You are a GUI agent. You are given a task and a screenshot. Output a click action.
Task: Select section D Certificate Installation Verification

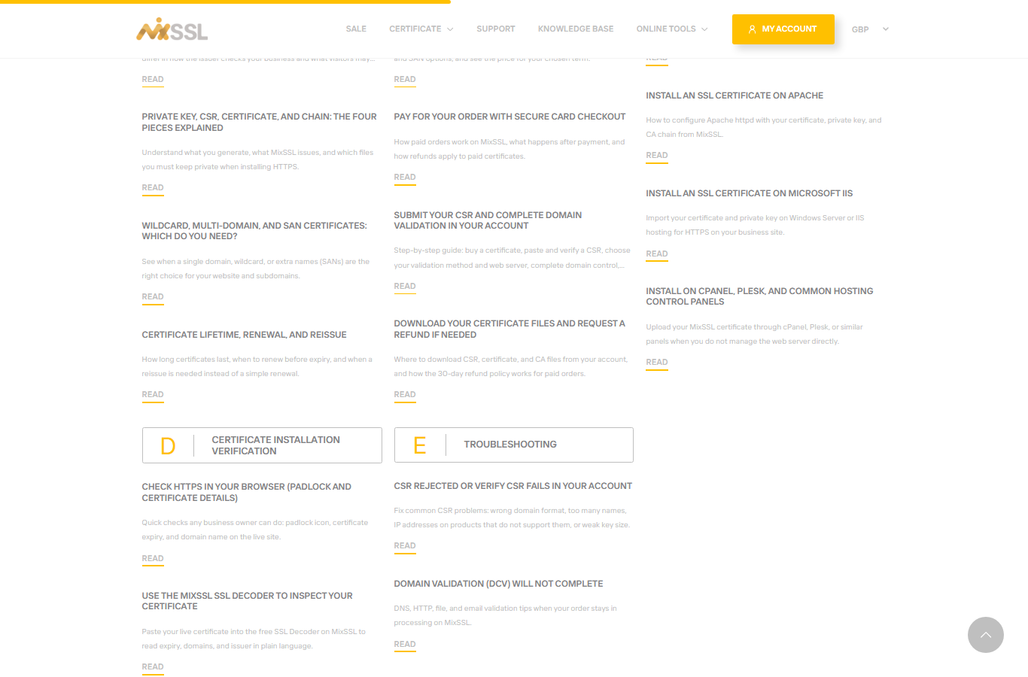(x=262, y=445)
